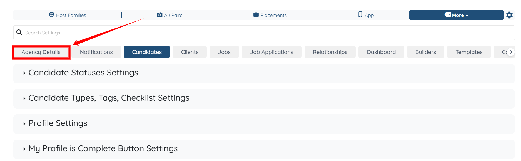Open the Templates settings tab

coord(469,52)
